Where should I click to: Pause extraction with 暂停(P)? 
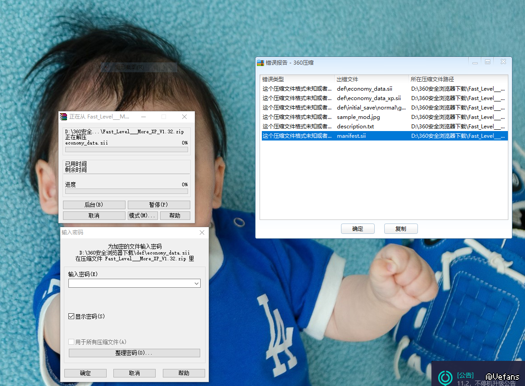[x=159, y=205]
